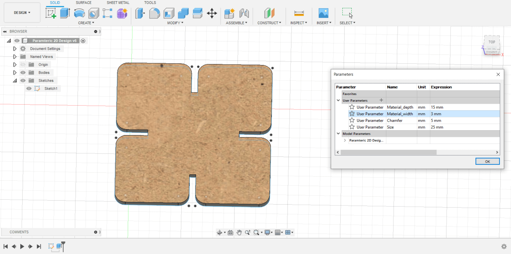Edit the Size expression 25 mm
511x254 pixels.
point(437,127)
